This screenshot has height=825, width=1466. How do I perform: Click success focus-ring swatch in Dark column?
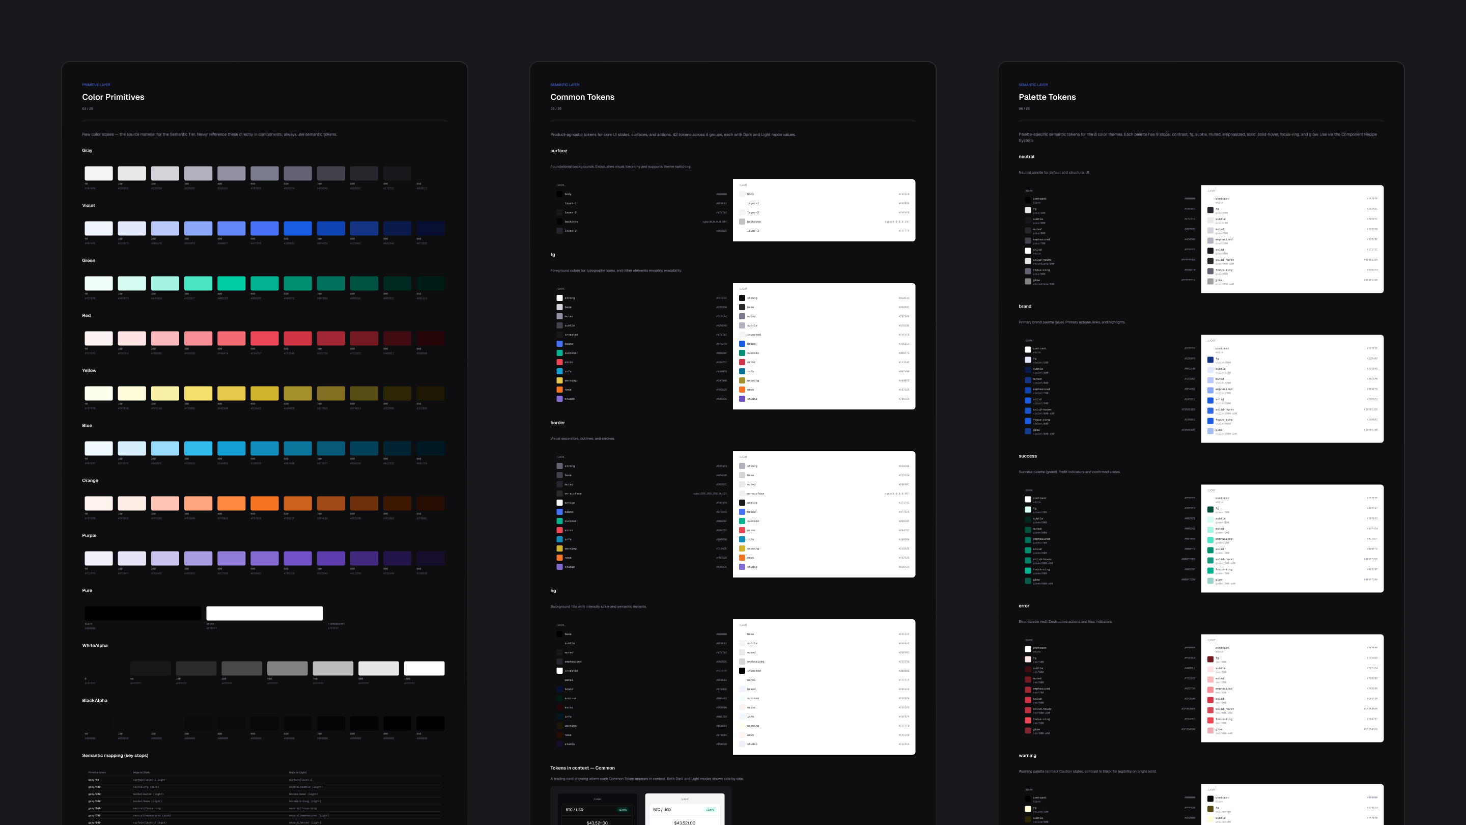click(x=1028, y=571)
